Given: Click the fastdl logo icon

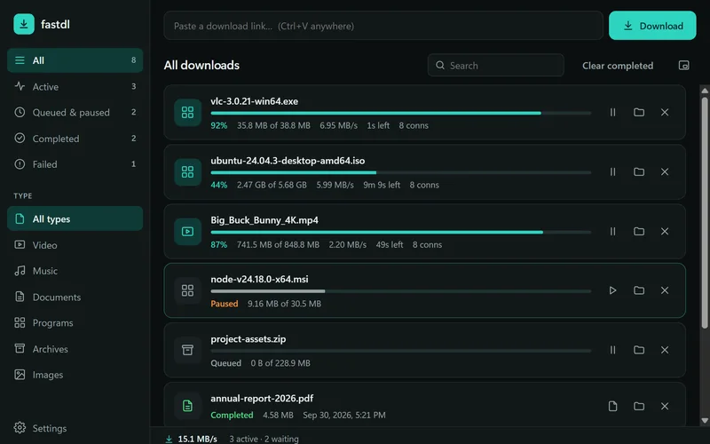Looking at the screenshot, I should pyautogui.click(x=24, y=24).
